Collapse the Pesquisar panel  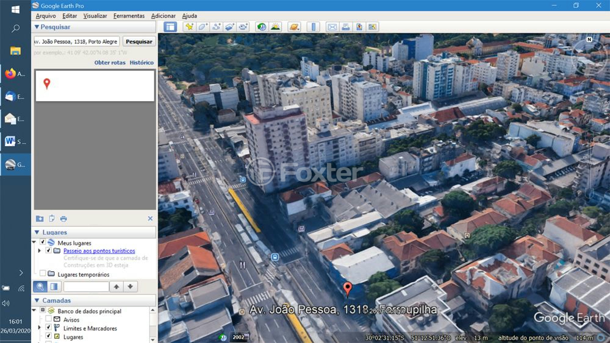coord(37,27)
